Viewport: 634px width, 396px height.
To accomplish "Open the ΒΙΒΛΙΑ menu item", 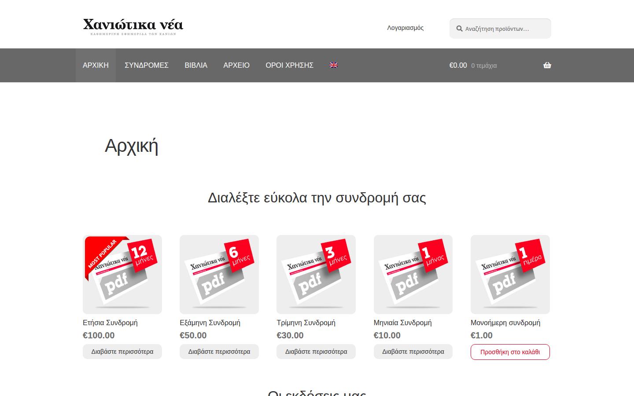I will coord(196,65).
